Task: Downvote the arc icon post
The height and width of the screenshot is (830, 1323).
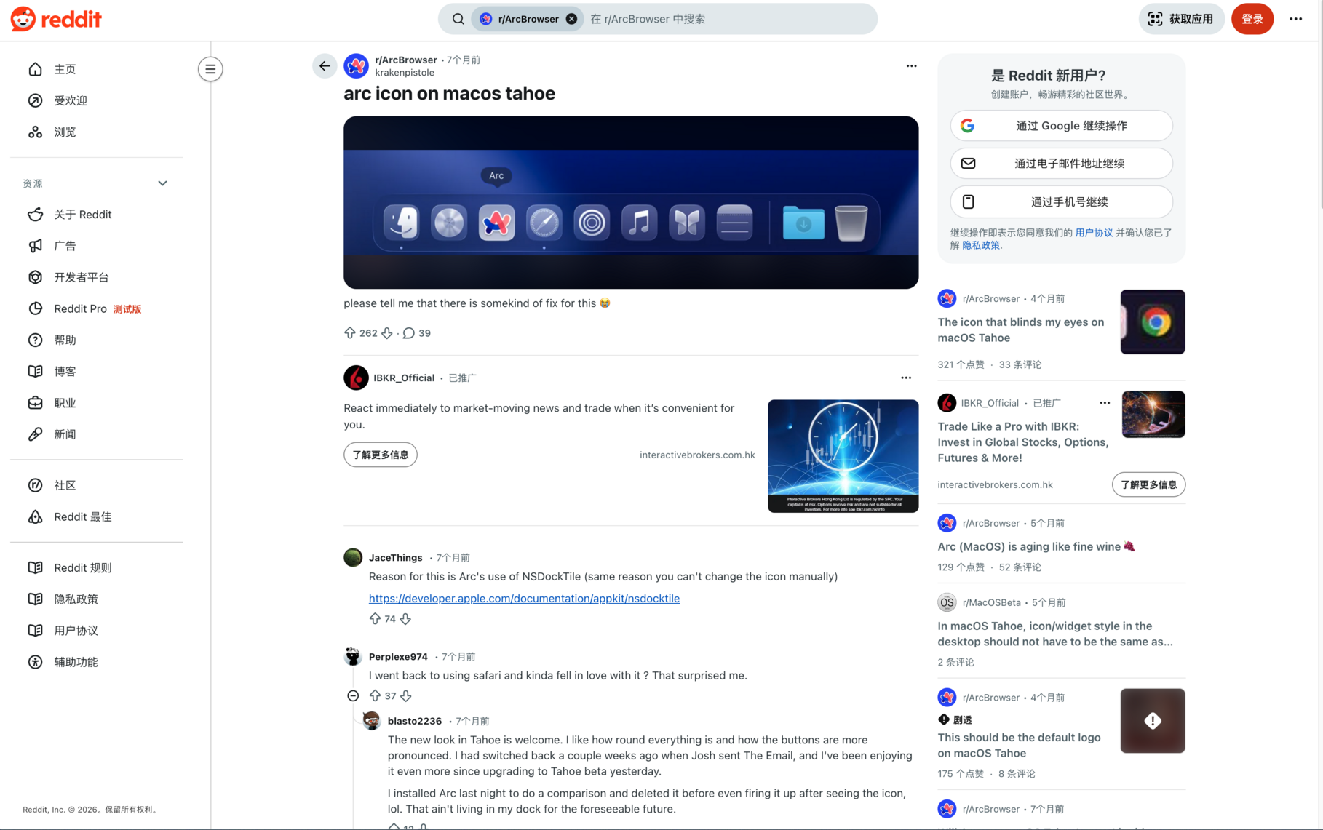Action: 387,333
